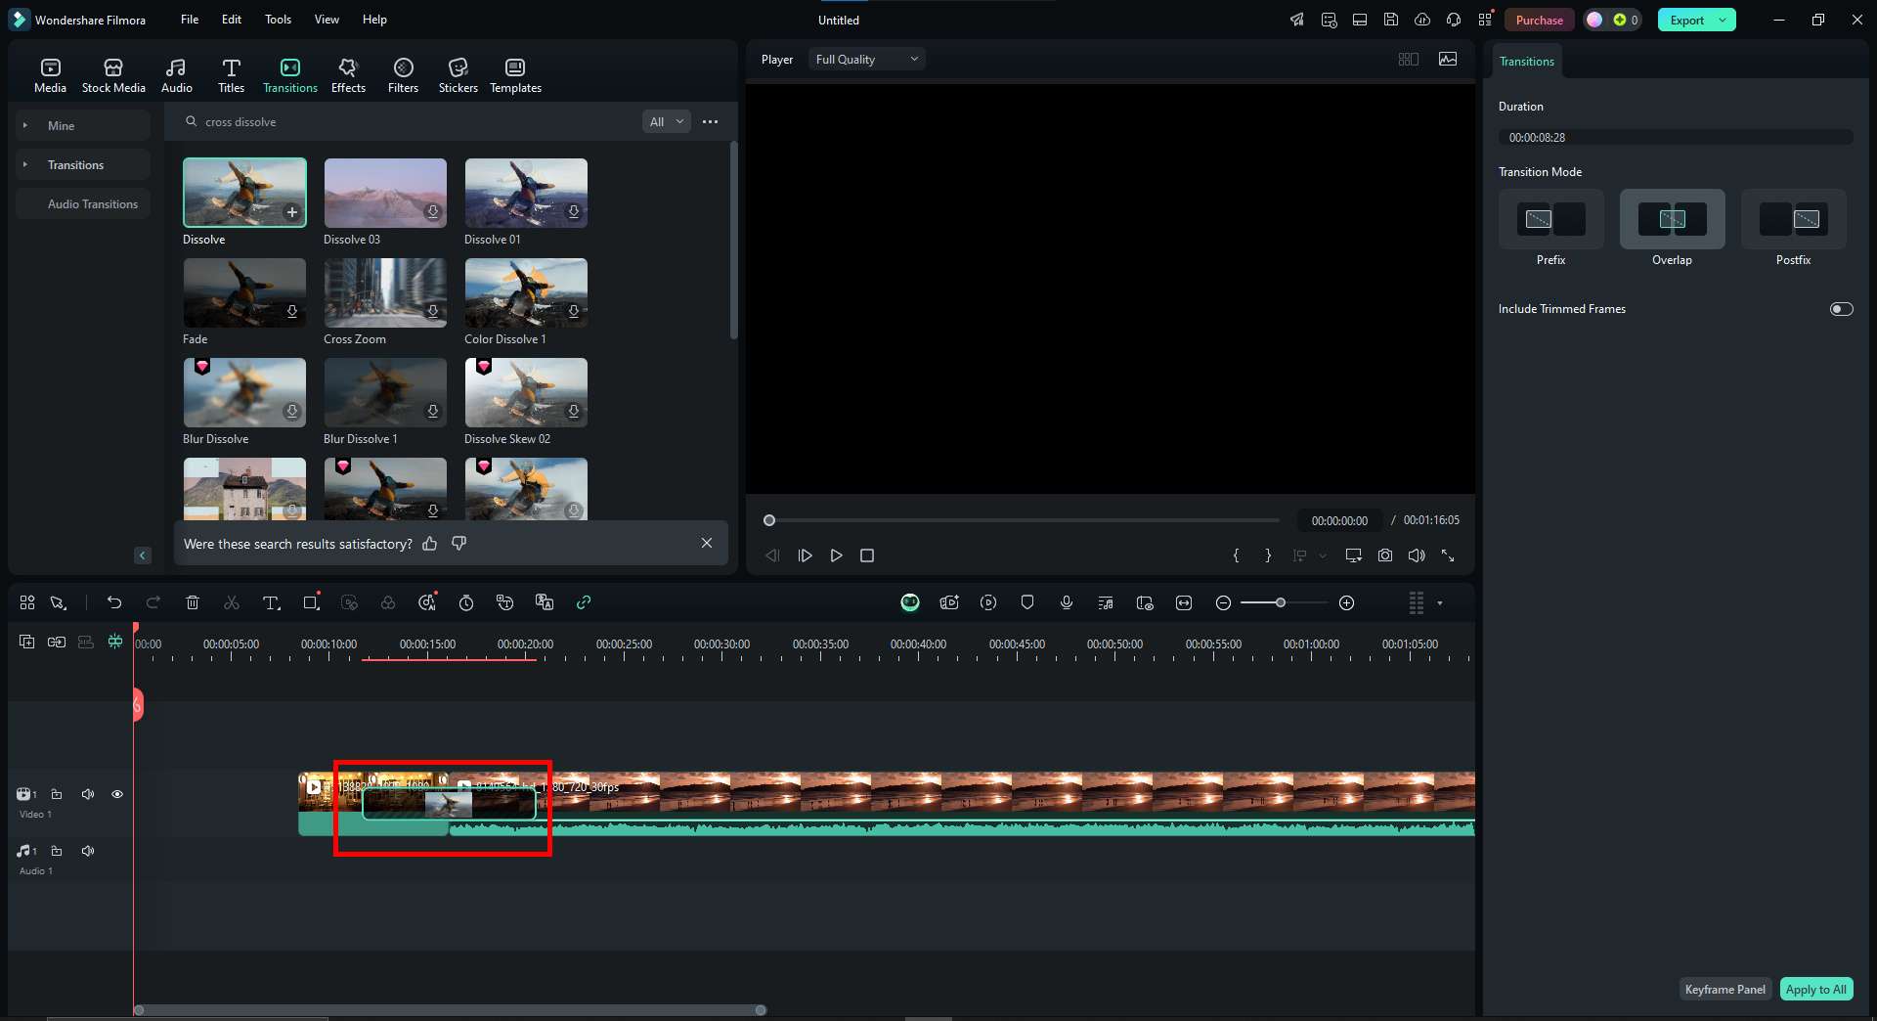Click the Apply to All button
The height and width of the screenshot is (1021, 1877).
coord(1815,989)
